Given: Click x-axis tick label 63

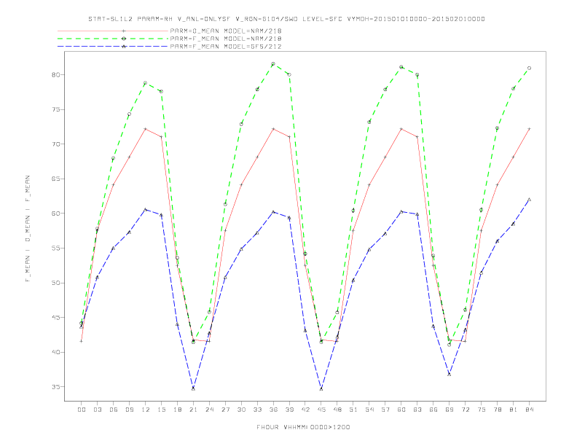Looking at the screenshot, I should coord(417,410).
